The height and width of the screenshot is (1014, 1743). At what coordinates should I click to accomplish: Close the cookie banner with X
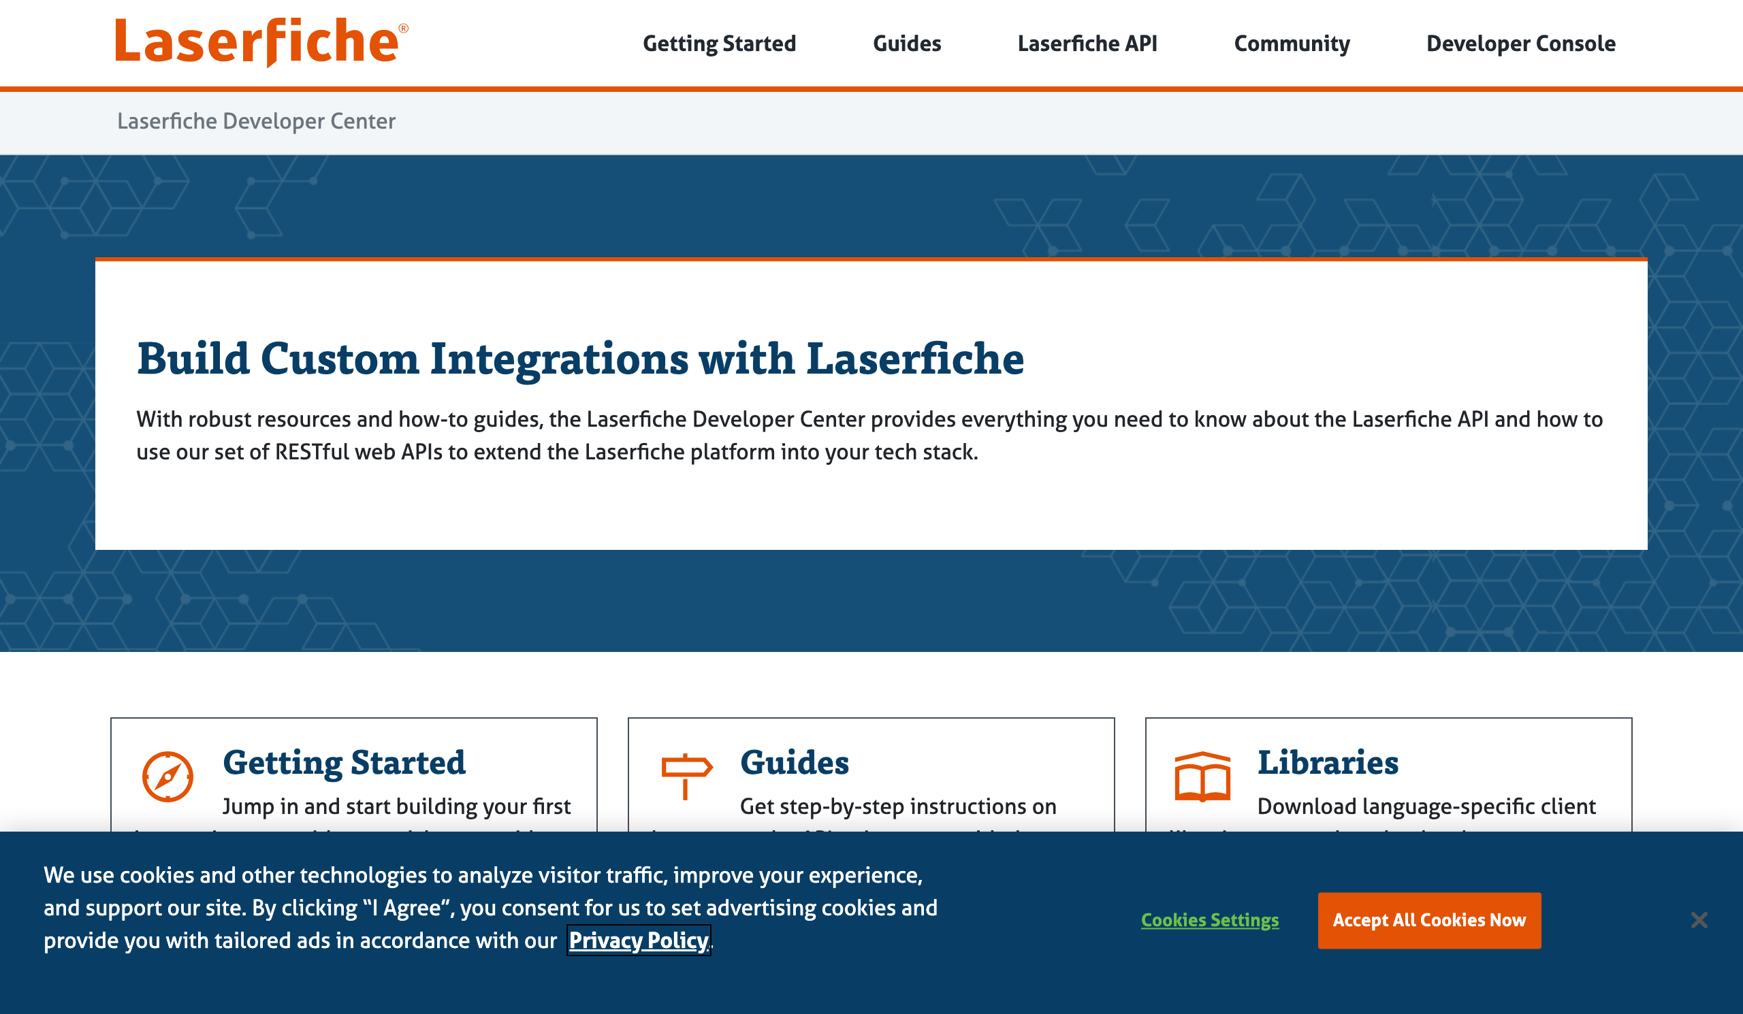(x=1699, y=920)
